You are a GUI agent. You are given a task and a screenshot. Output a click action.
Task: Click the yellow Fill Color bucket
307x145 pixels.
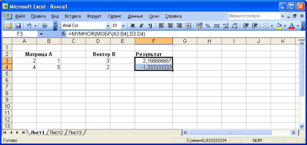point(279,26)
